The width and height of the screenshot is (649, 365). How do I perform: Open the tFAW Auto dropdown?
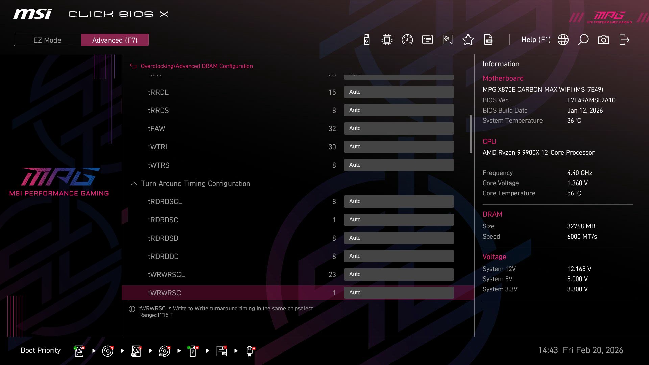tap(399, 128)
